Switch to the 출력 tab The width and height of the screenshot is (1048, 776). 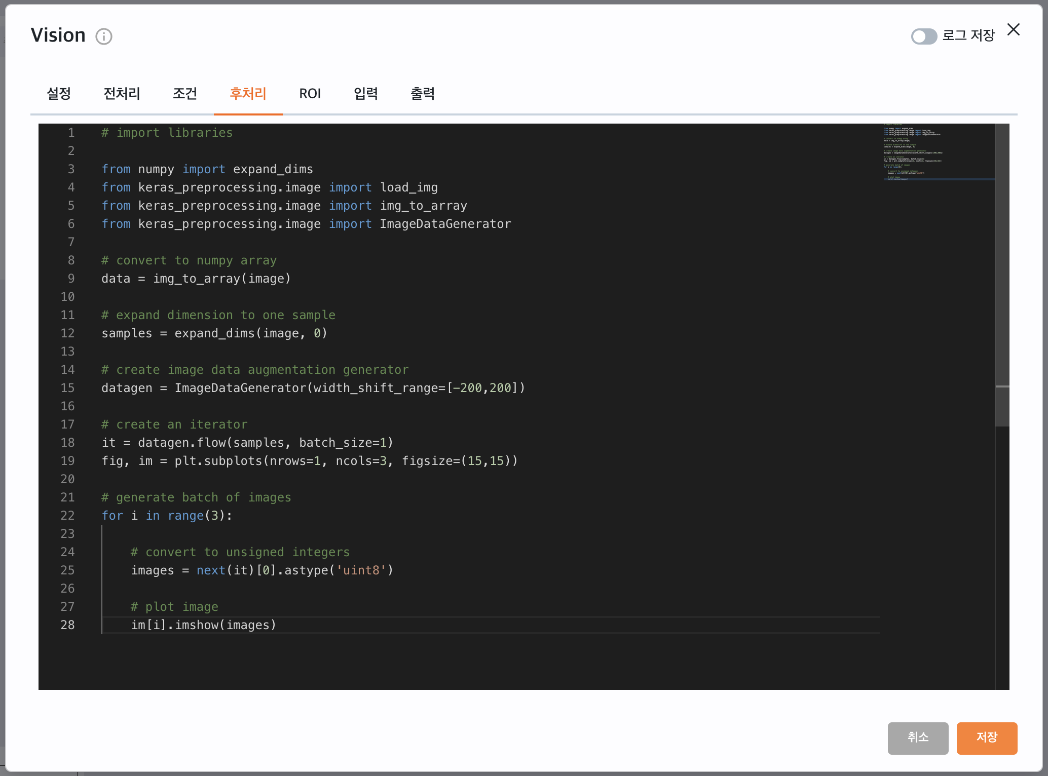(423, 93)
